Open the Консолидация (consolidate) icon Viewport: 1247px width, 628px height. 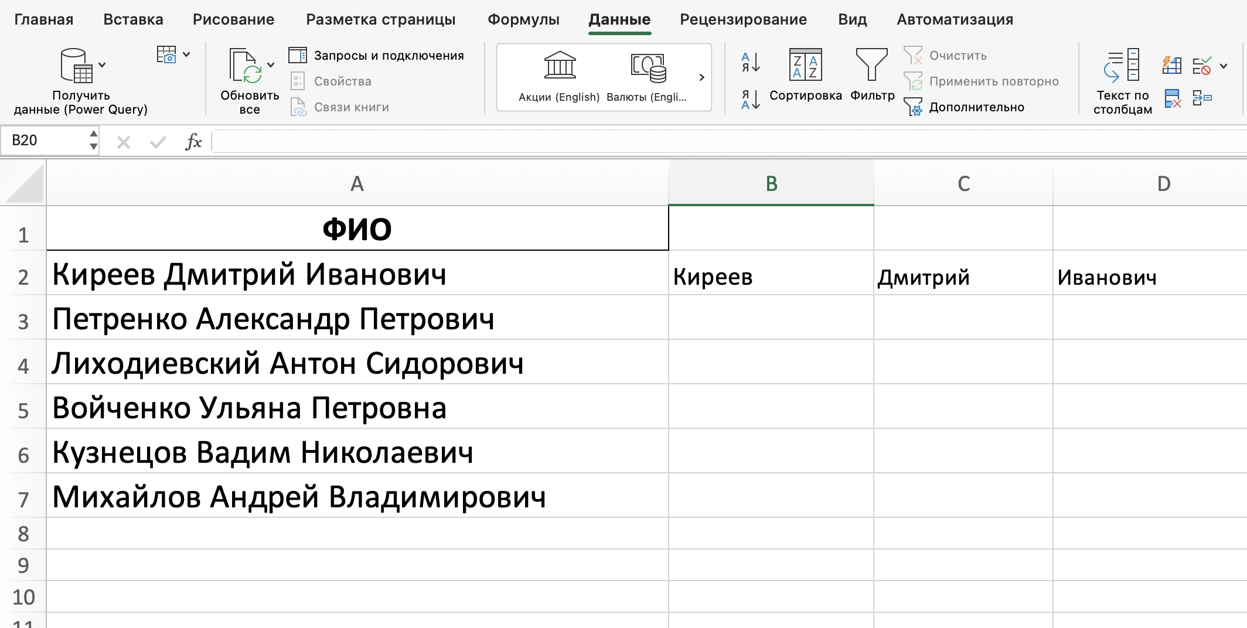(1204, 98)
